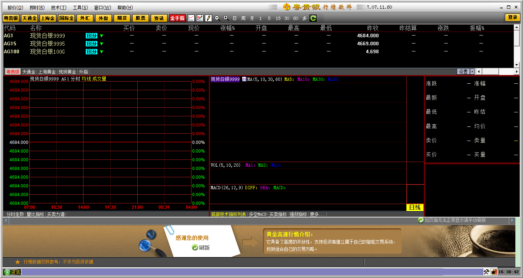Expand the green arrow for AG15 row
The height and width of the screenshot is (278, 523).
[102, 43]
